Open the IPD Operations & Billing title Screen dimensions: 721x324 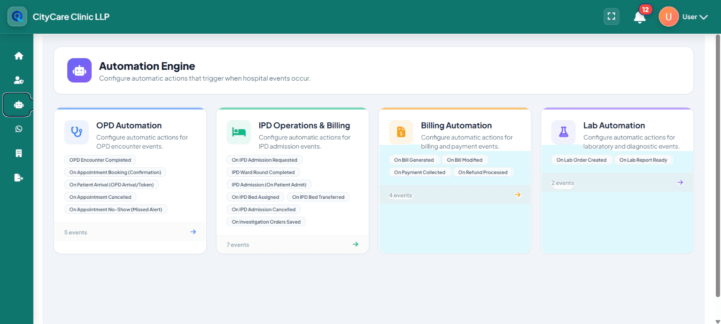pyautogui.click(x=304, y=125)
